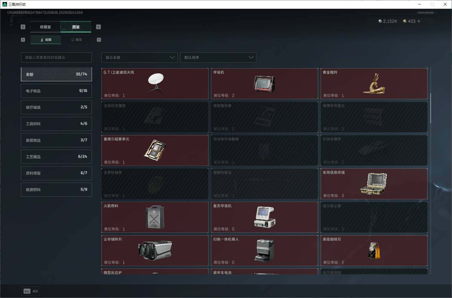Open the 高级咖啡豆 coffee bag icon
The width and height of the screenshot is (452, 298).
click(x=374, y=251)
